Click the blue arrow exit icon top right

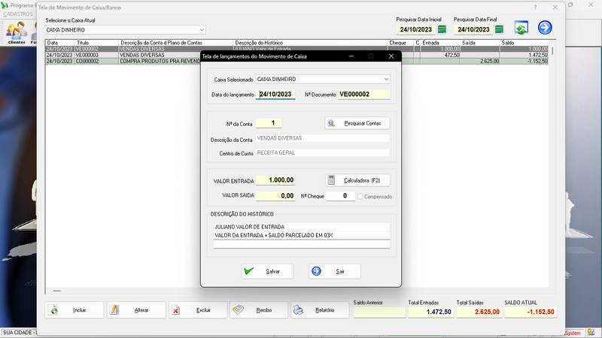[545, 28]
